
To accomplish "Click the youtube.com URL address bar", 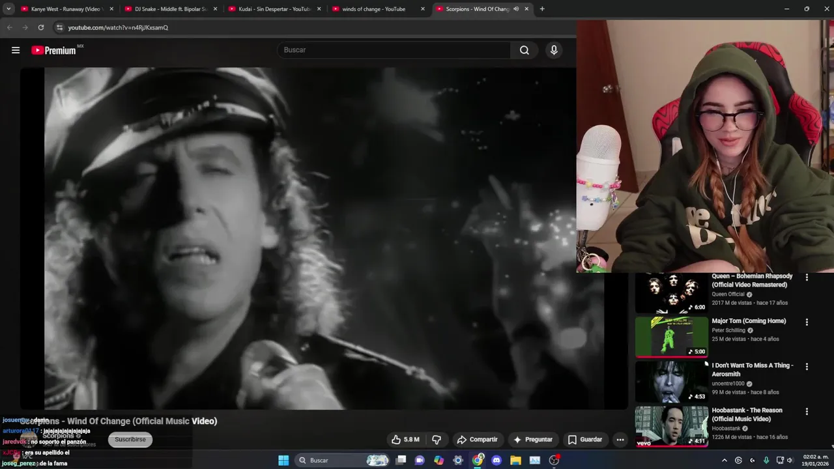I will pyautogui.click(x=118, y=27).
